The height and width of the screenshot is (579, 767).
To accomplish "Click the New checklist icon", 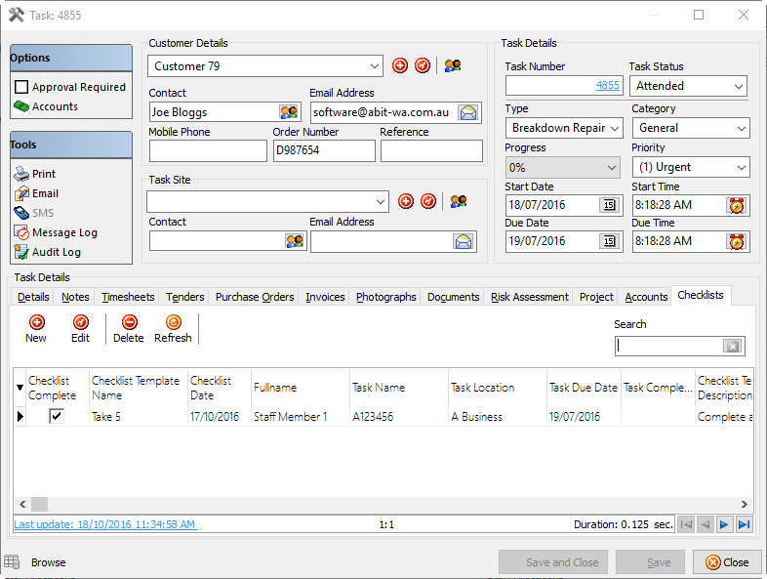I will (x=36, y=322).
